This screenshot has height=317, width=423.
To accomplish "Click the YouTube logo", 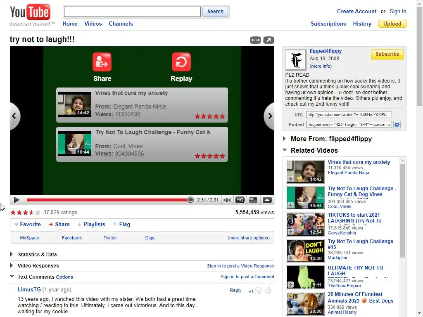I will click(30, 12).
